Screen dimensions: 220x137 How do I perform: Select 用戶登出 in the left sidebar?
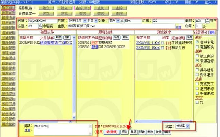pyautogui.click(x=8, y=124)
